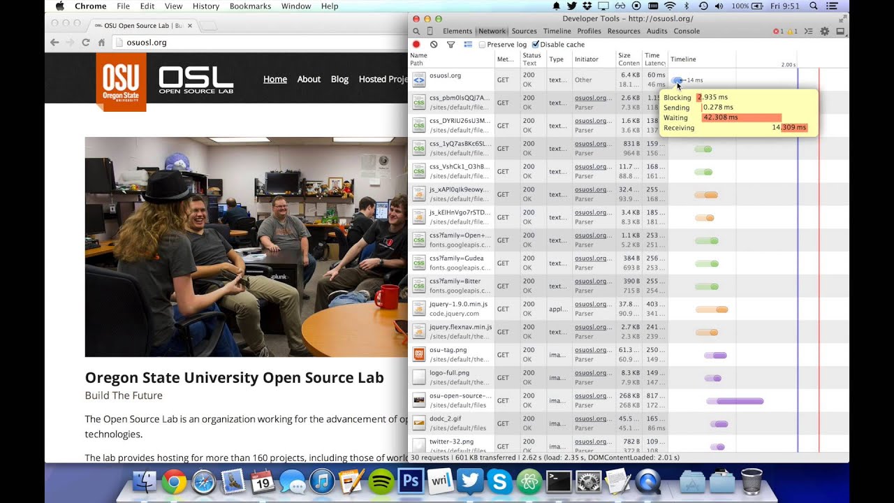894x503 pixels.
Task: Click the new tab button in Chrome
Action: coord(209,26)
